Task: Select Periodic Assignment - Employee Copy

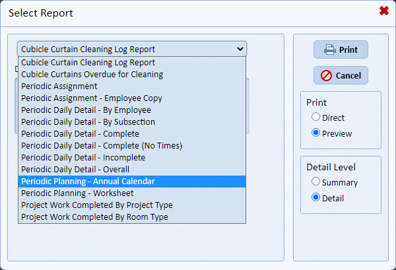Action: pos(92,98)
